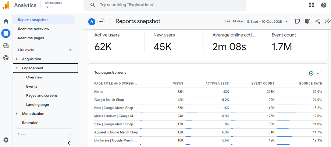Click the Help question mark icon

[323, 5]
